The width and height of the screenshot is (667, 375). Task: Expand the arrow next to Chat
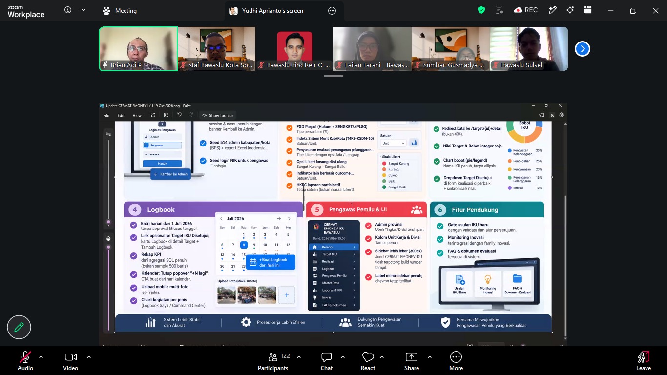tap(343, 357)
